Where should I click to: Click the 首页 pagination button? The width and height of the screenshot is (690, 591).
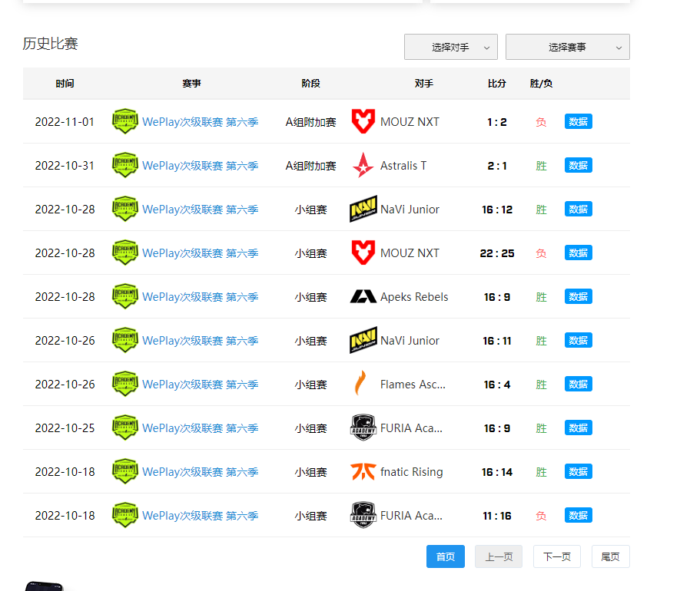coord(445,556)
